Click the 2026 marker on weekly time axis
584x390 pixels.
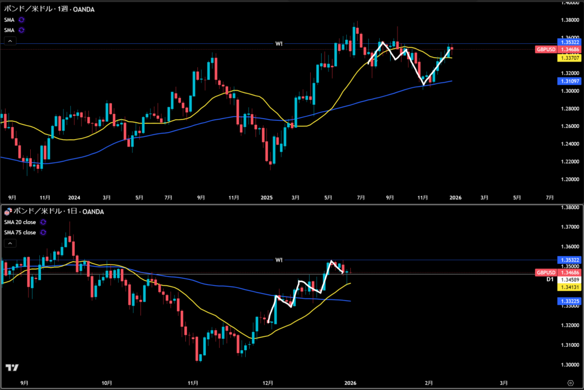click(455, 198)
